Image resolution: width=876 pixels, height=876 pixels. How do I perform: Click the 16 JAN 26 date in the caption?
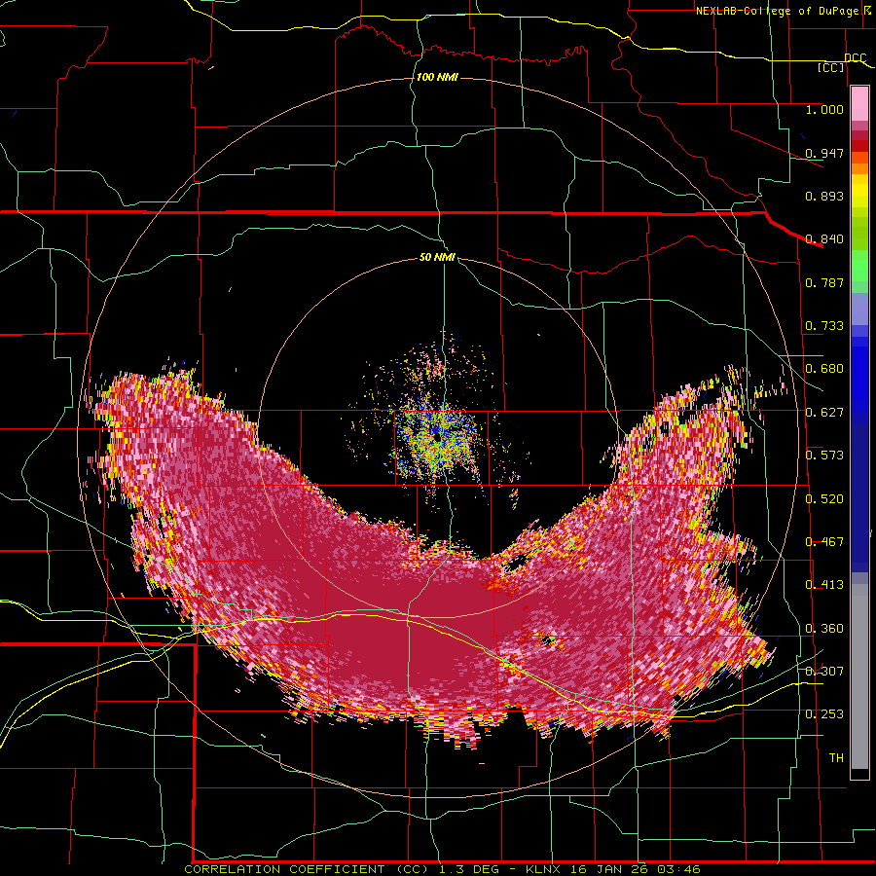(x=611, y=869)
